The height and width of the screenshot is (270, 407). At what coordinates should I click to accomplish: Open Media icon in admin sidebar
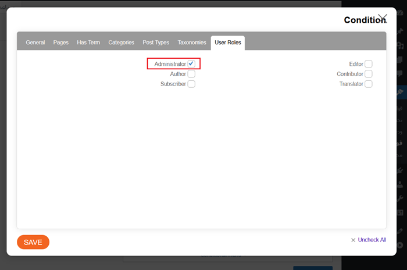click(x=400, y=45)
